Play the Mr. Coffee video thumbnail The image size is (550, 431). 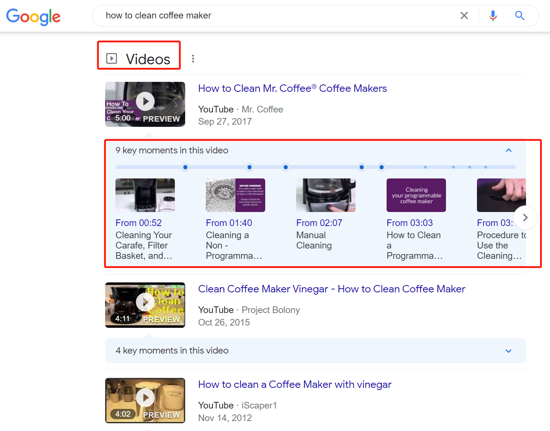(x=145, y=104)
